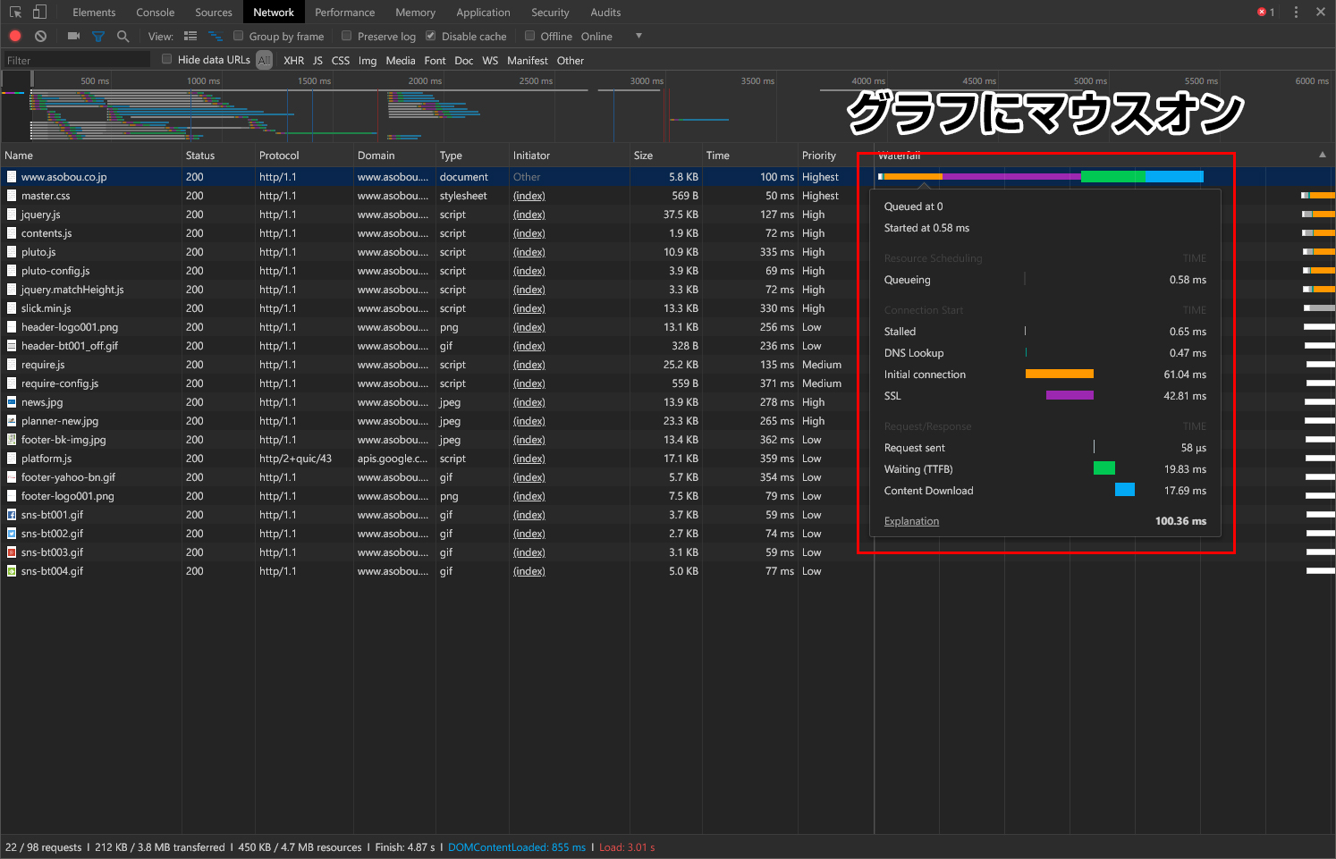Screen dimensions: 1336x859
Task: Check Hide data URLs option
Action: (x=167, y=59)
